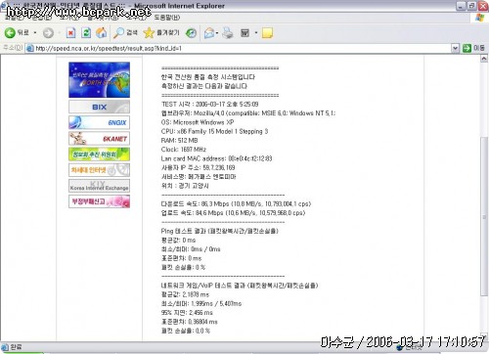489x354 pixels.
Task: Refresh the page with the green arrows icon
Action: tap(86, 32)
